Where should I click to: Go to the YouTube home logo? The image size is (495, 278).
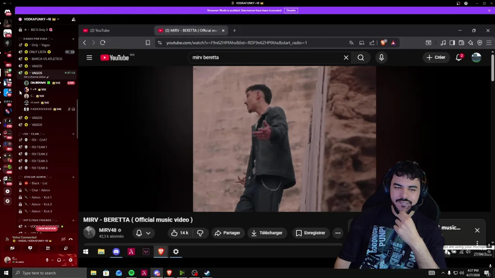[x=115, y=58]
